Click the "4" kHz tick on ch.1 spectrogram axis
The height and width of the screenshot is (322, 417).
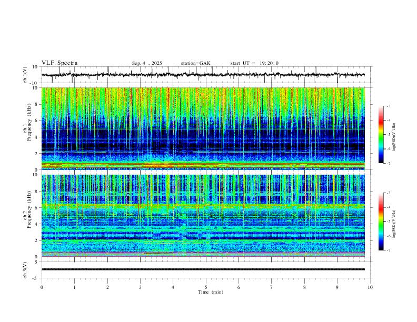[37, 137]
